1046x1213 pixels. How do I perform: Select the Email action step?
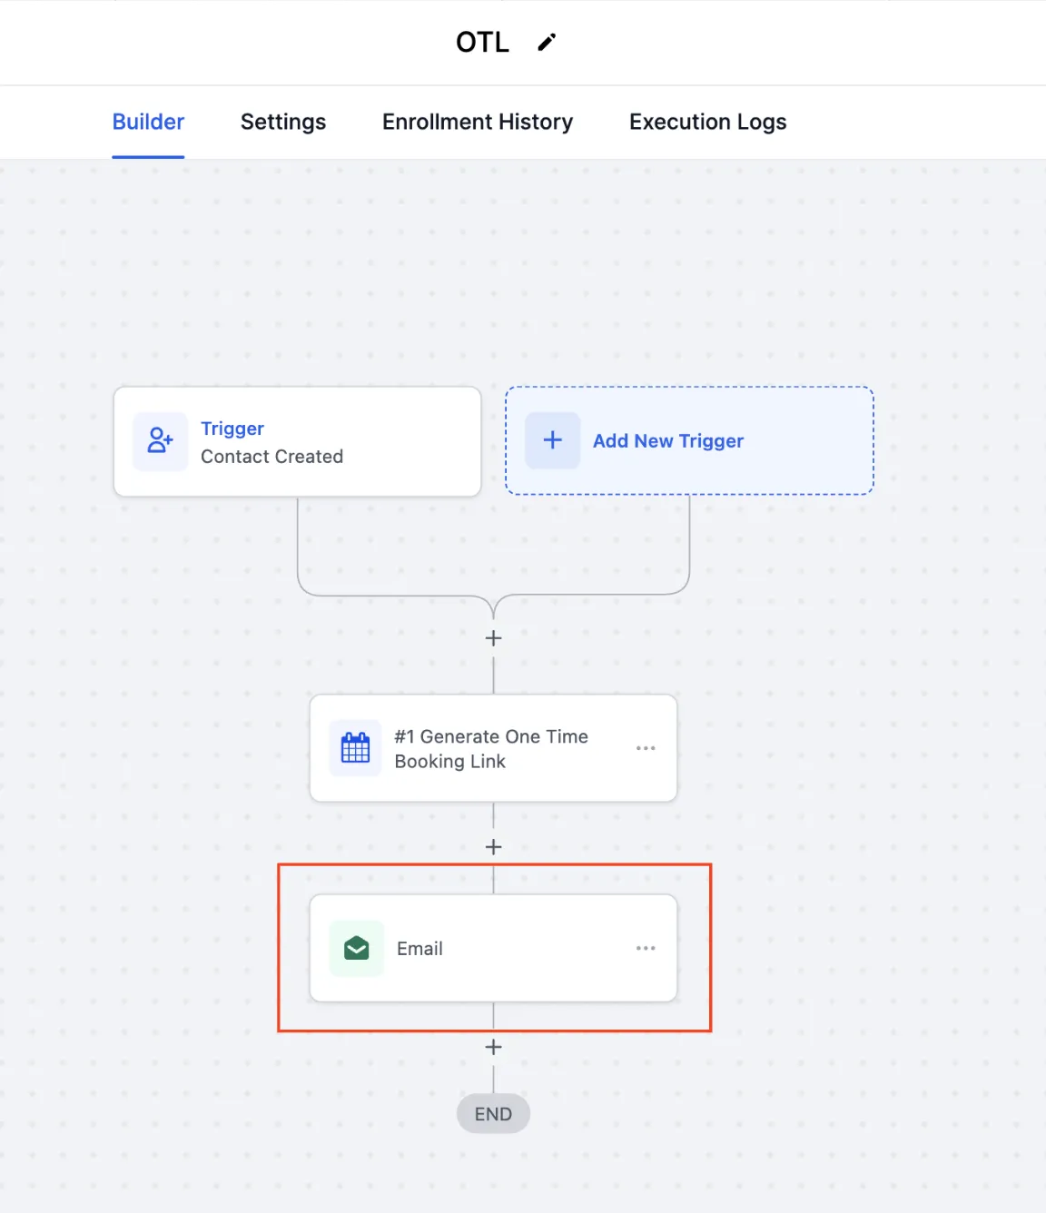pos(493,948)
